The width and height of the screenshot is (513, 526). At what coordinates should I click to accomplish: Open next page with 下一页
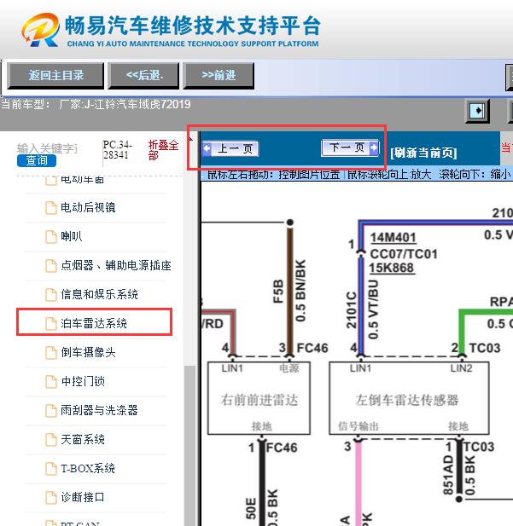(x=351, y=147)
